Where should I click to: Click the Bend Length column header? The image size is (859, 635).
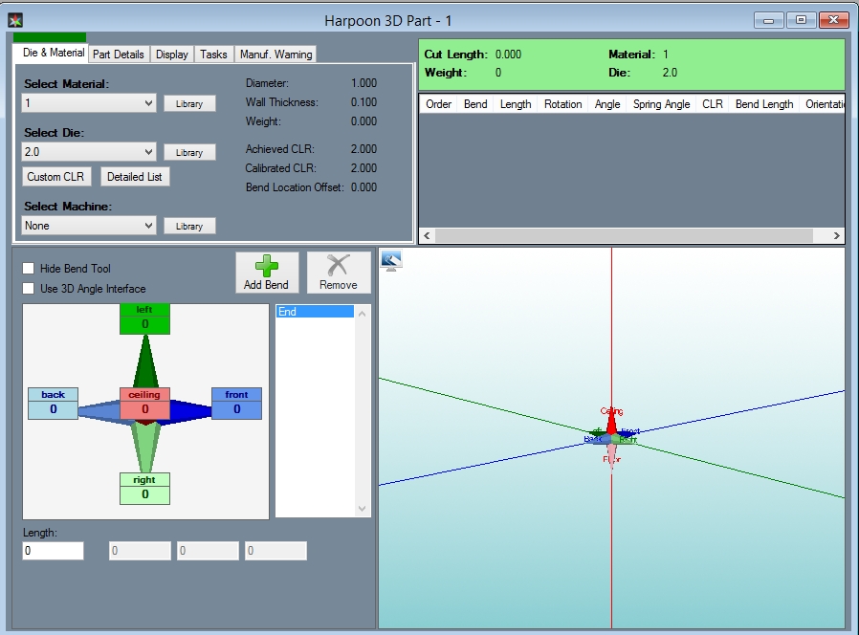[764, 104]
